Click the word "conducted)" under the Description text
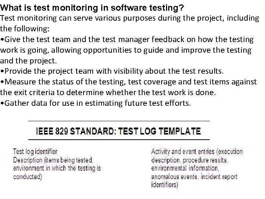Viewport: 265px width, 199px height. tap(28, 176)
